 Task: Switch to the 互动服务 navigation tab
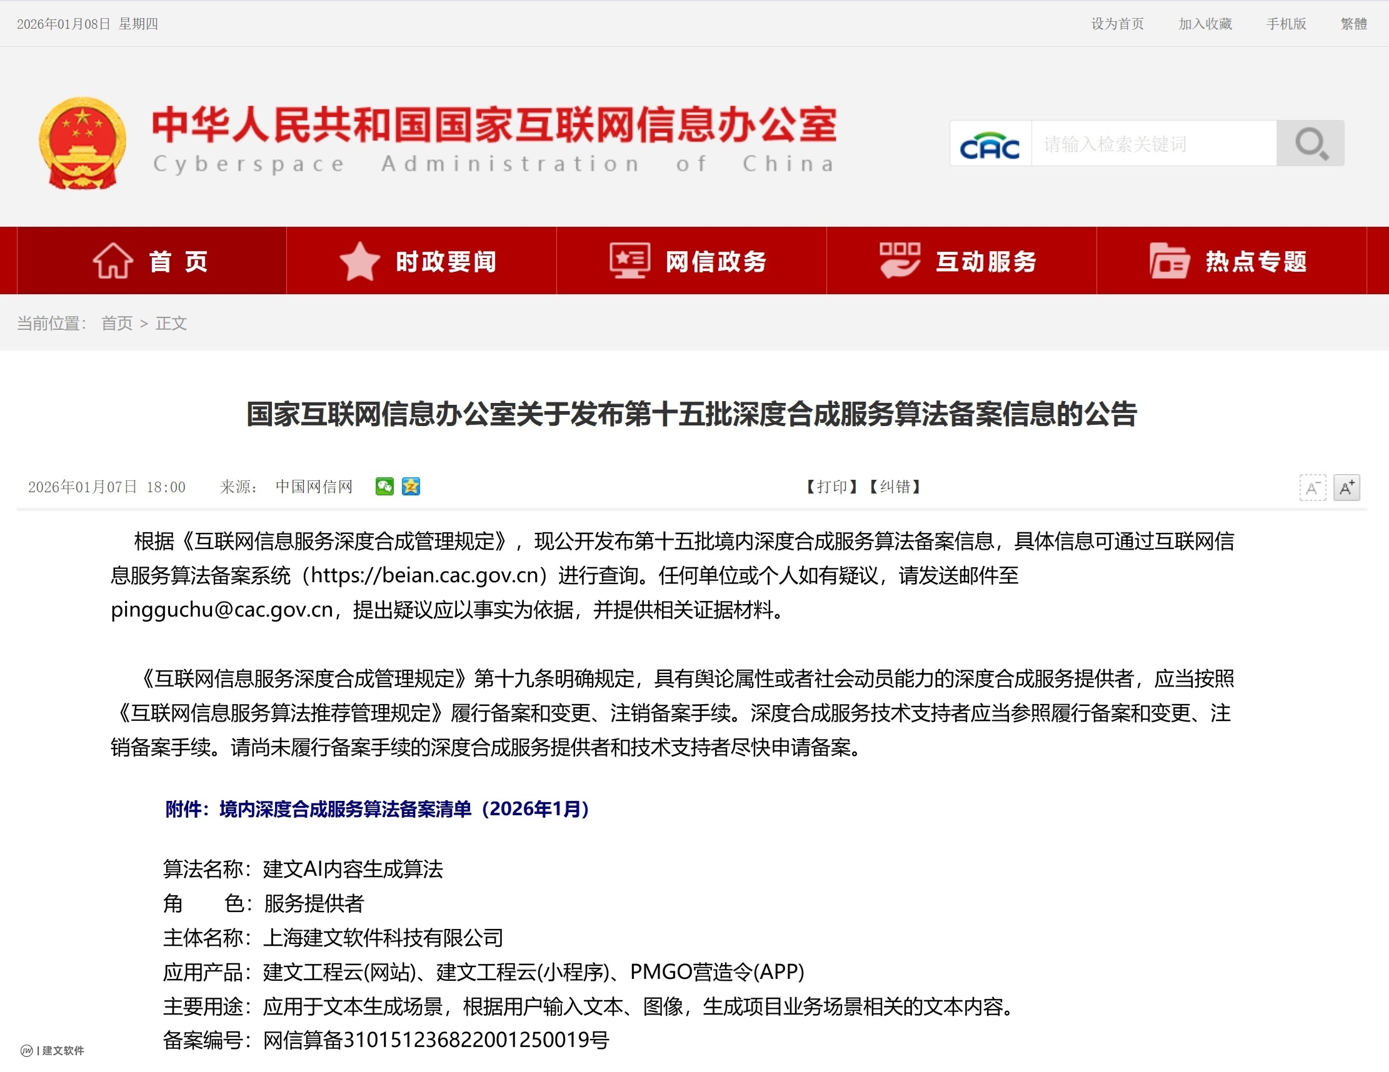[x=986, y=261]
